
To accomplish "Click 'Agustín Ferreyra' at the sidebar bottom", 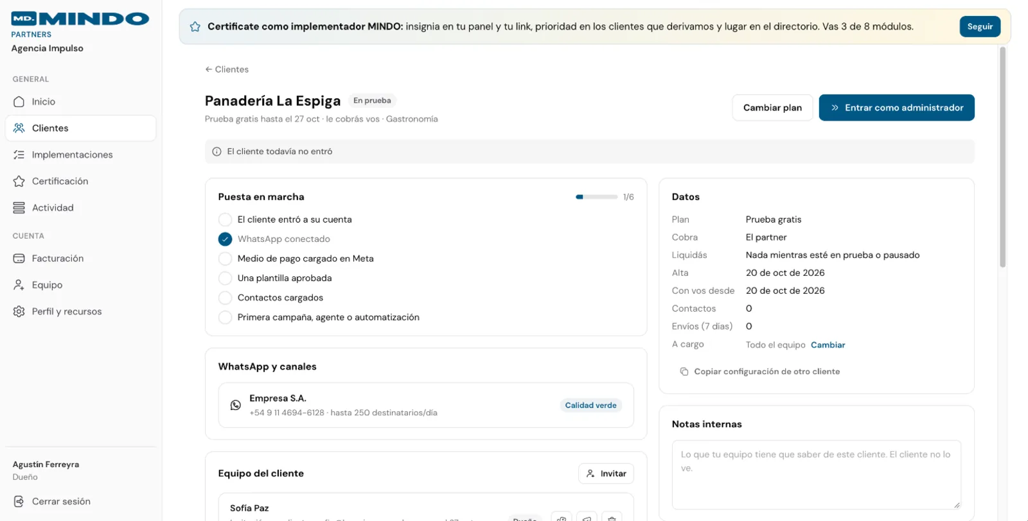I will (x=46, y=465).
